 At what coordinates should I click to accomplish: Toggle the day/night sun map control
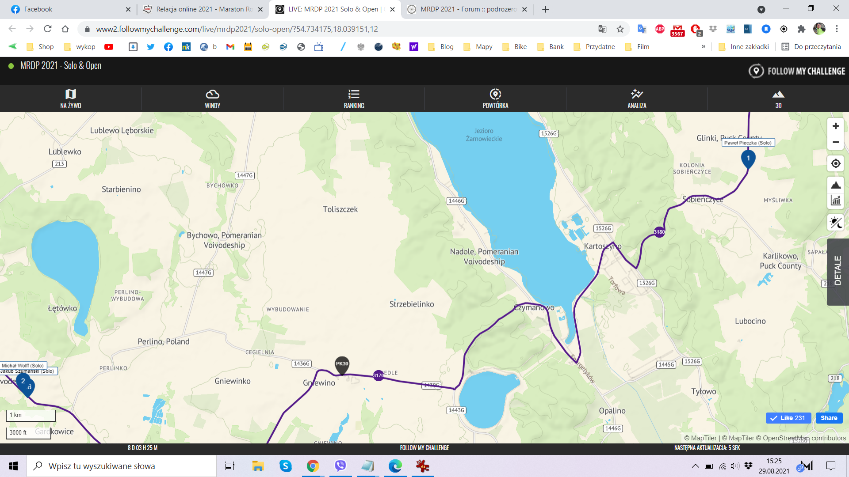[x=836, y=223]
